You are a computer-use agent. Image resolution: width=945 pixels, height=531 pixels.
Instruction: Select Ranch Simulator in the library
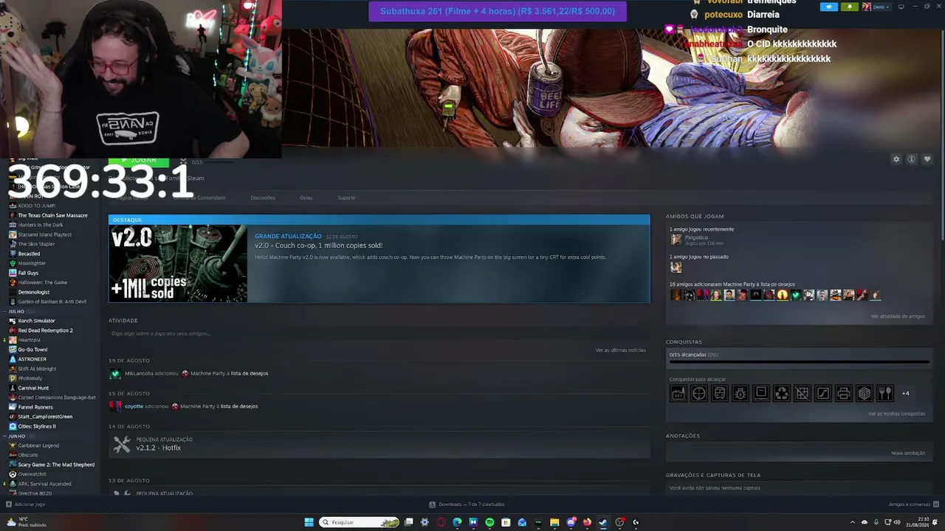[36, 321]
